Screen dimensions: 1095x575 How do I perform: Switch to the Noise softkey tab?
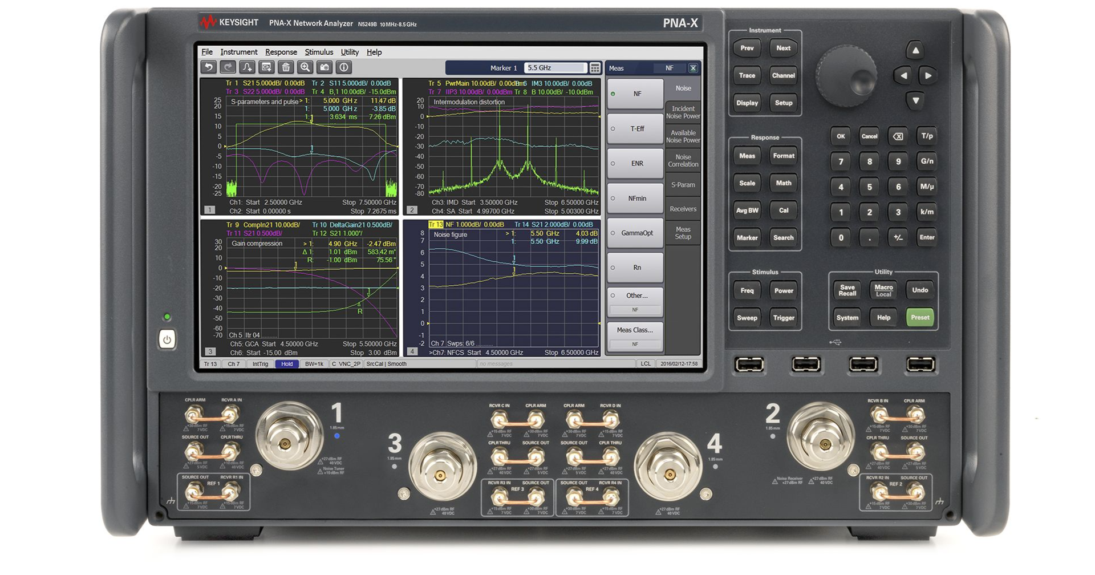tap(683, 88)
